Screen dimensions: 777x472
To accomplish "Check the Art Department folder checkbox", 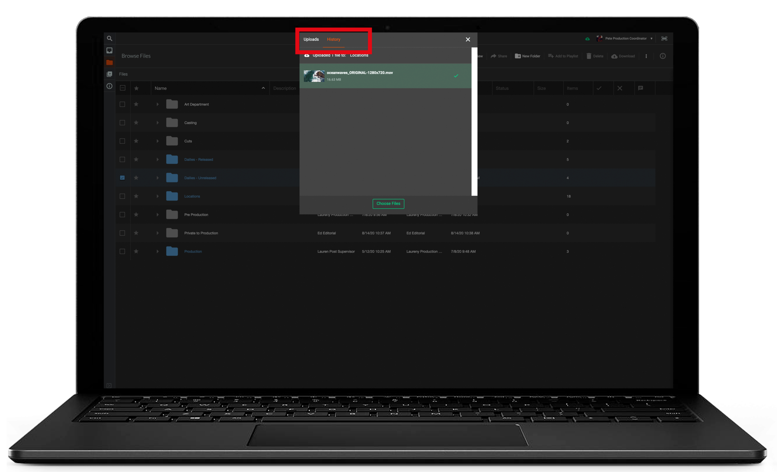I will click(123, 104).
